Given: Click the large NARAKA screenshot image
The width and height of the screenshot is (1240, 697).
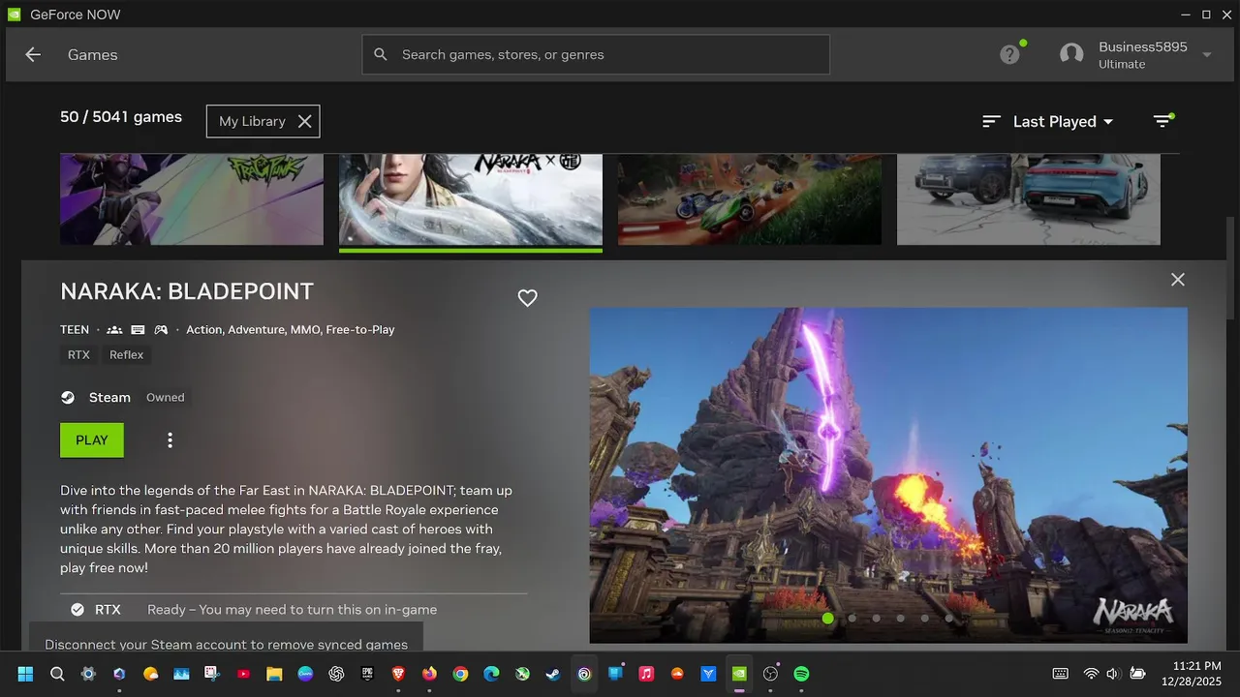Looking at the screenshot, I should (x=888, y=475).
